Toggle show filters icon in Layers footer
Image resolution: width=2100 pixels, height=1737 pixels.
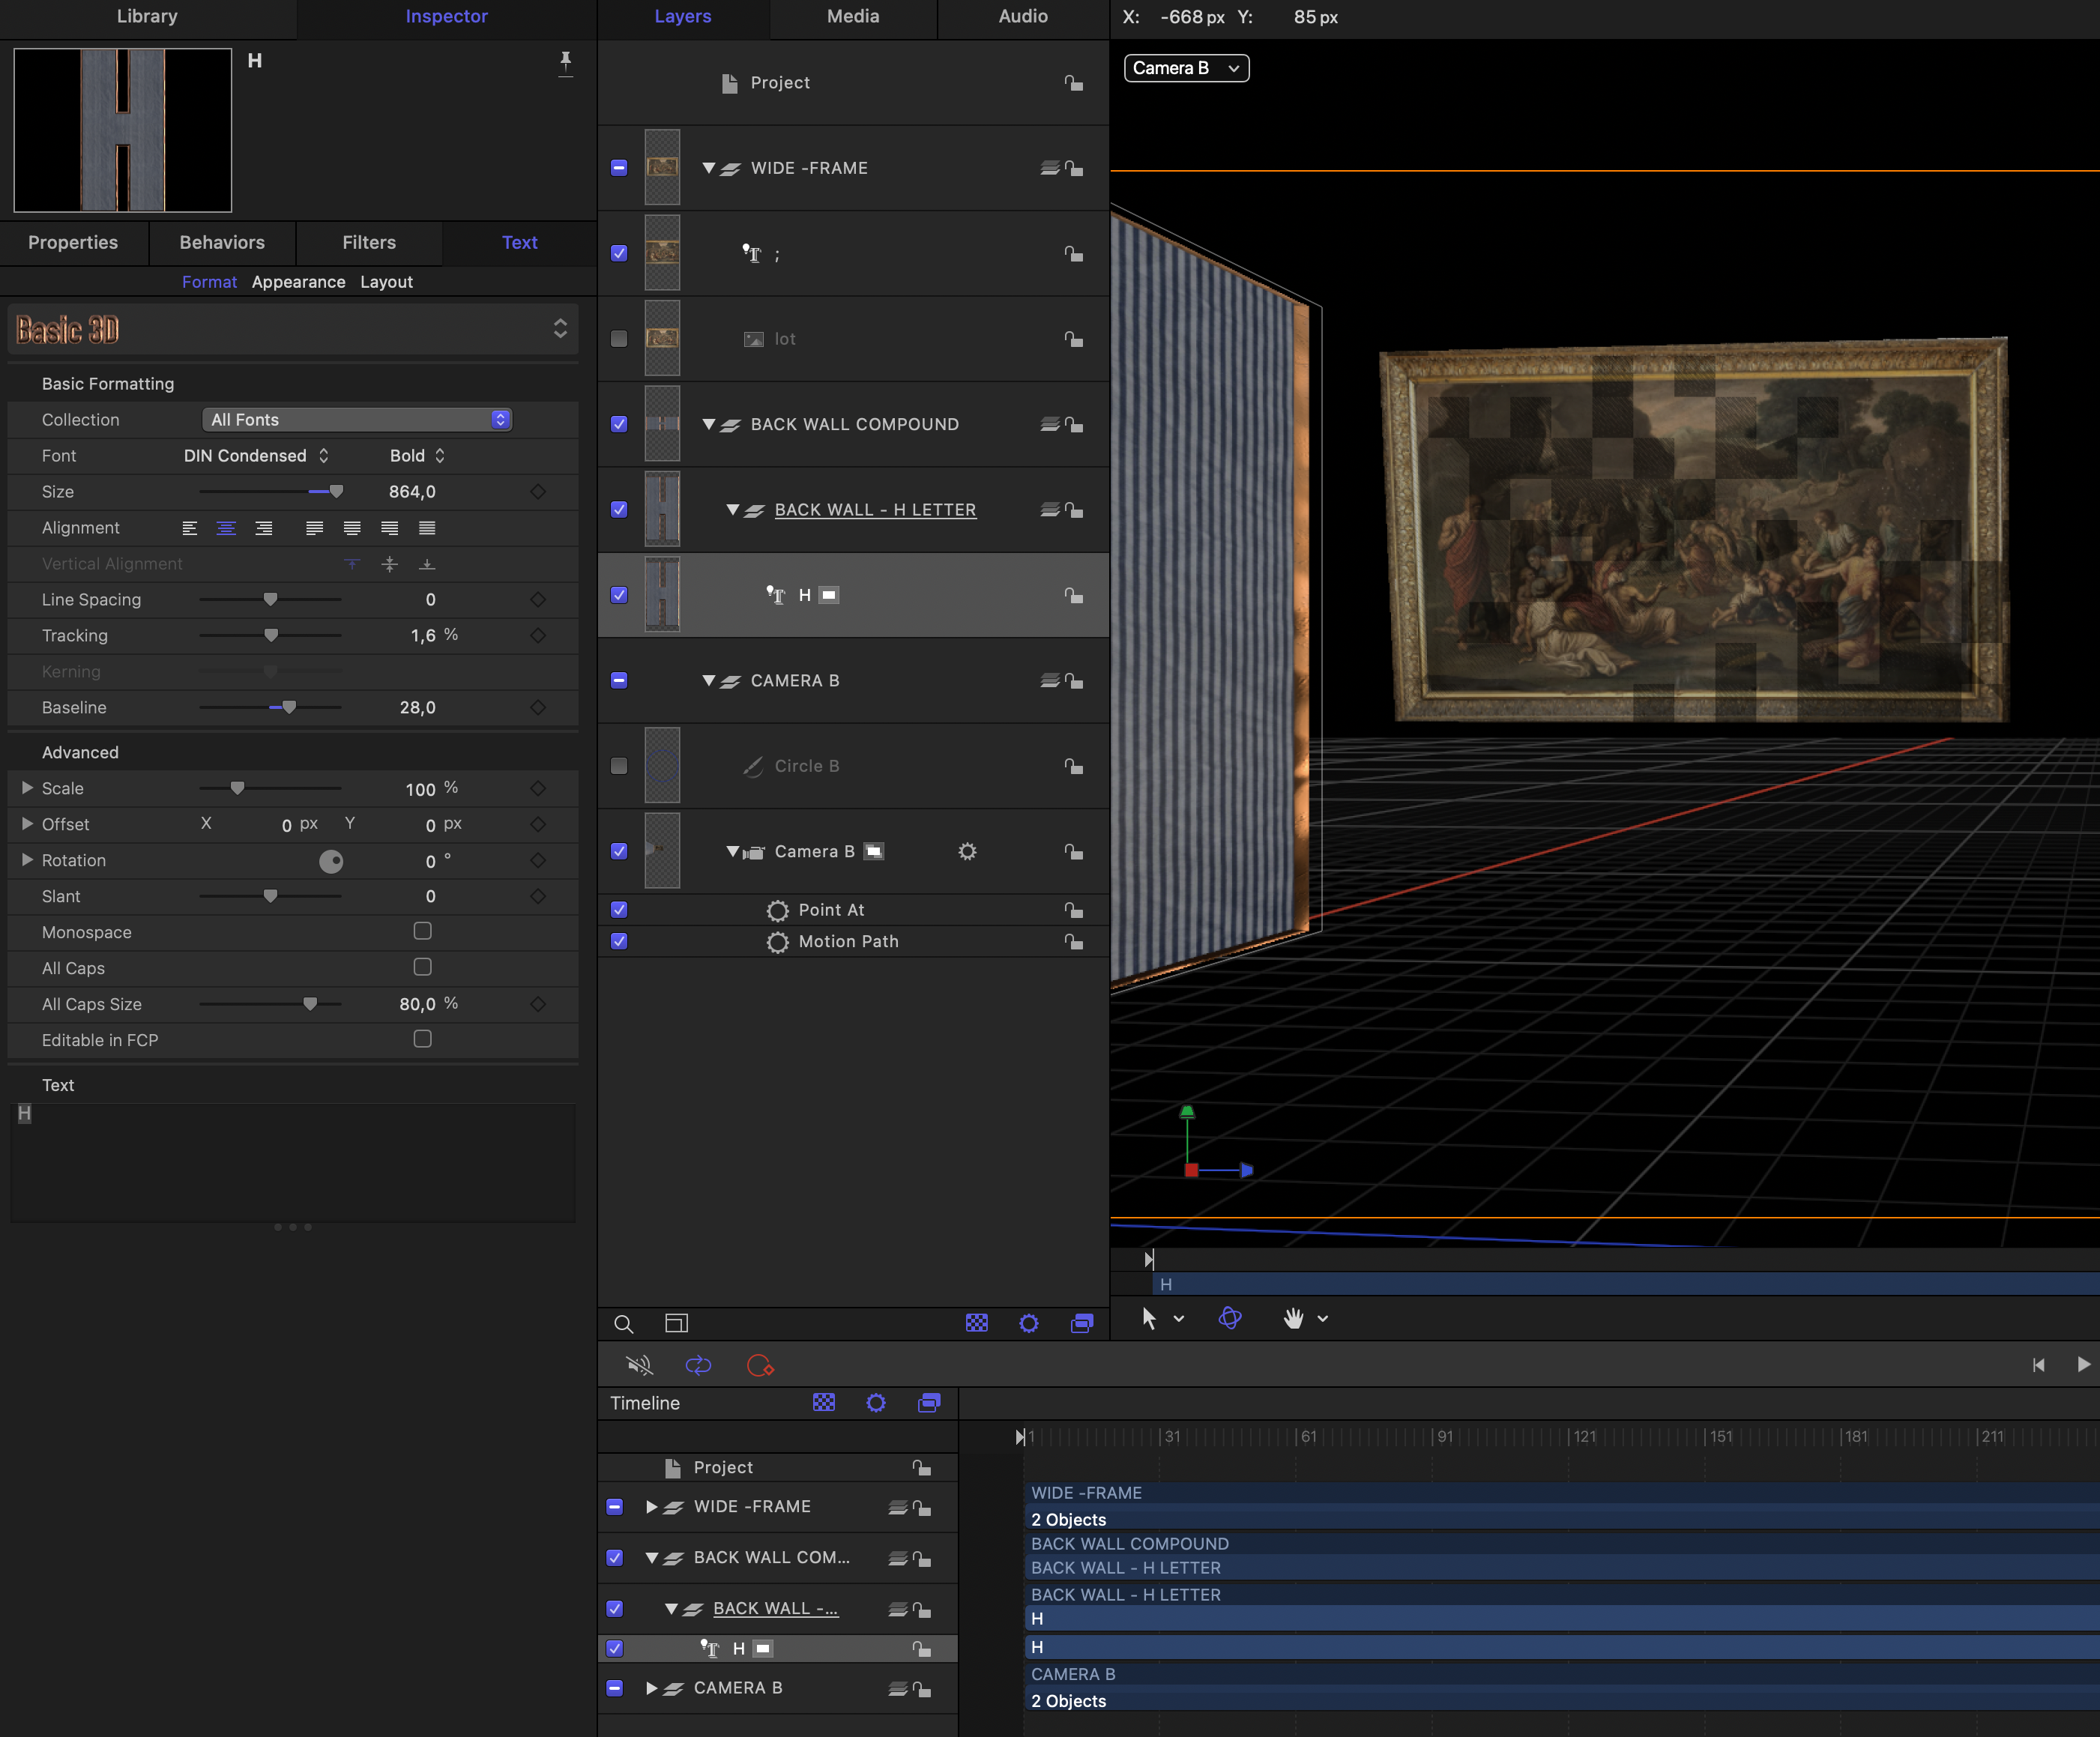click(x=1082, y=1323)
